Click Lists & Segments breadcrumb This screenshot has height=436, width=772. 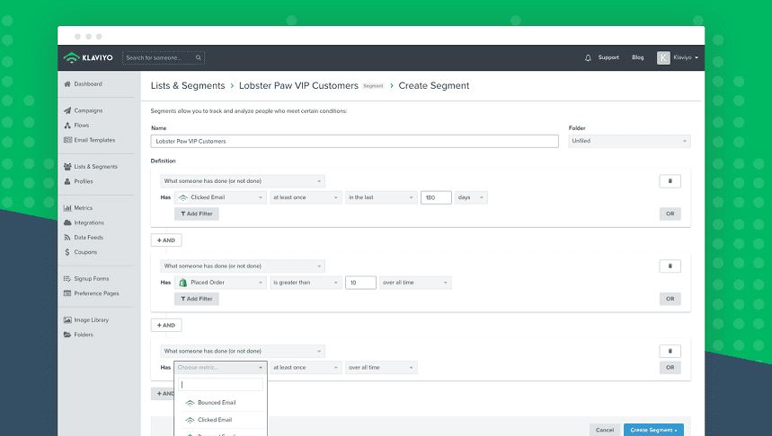[188, 85]
